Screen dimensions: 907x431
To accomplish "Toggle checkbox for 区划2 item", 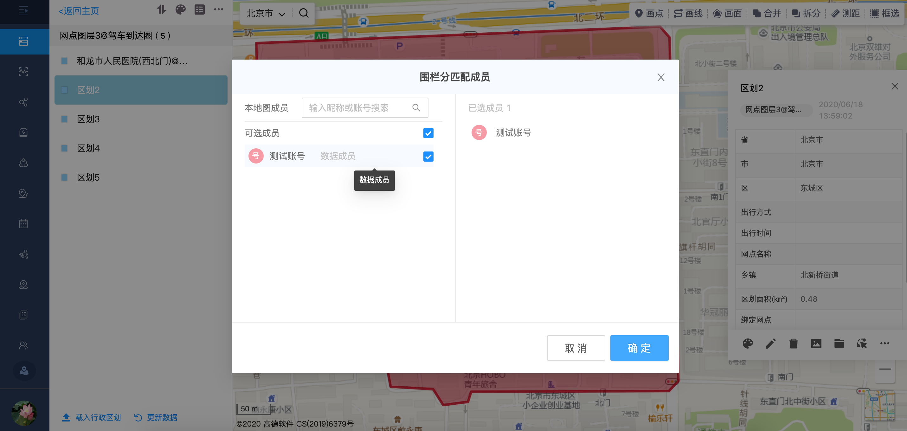I will pyautogui.click(x=64, y=90).
